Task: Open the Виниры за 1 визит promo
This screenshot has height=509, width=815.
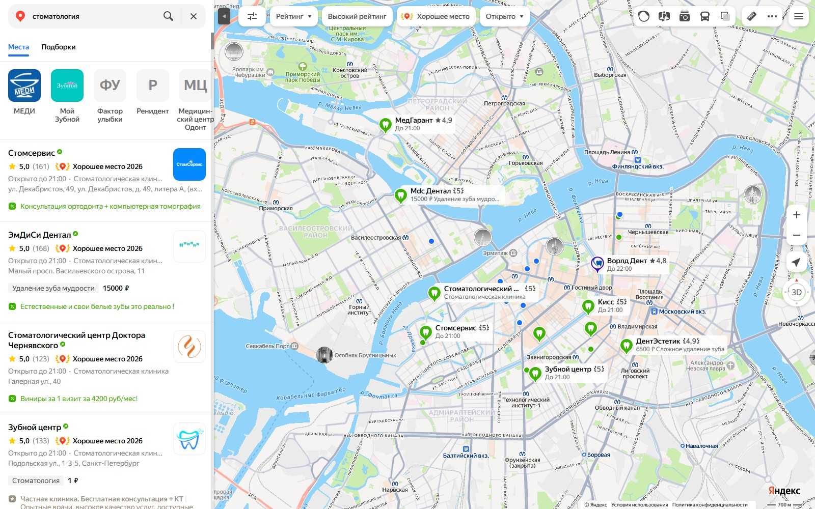Action: [x=79, y=399]
